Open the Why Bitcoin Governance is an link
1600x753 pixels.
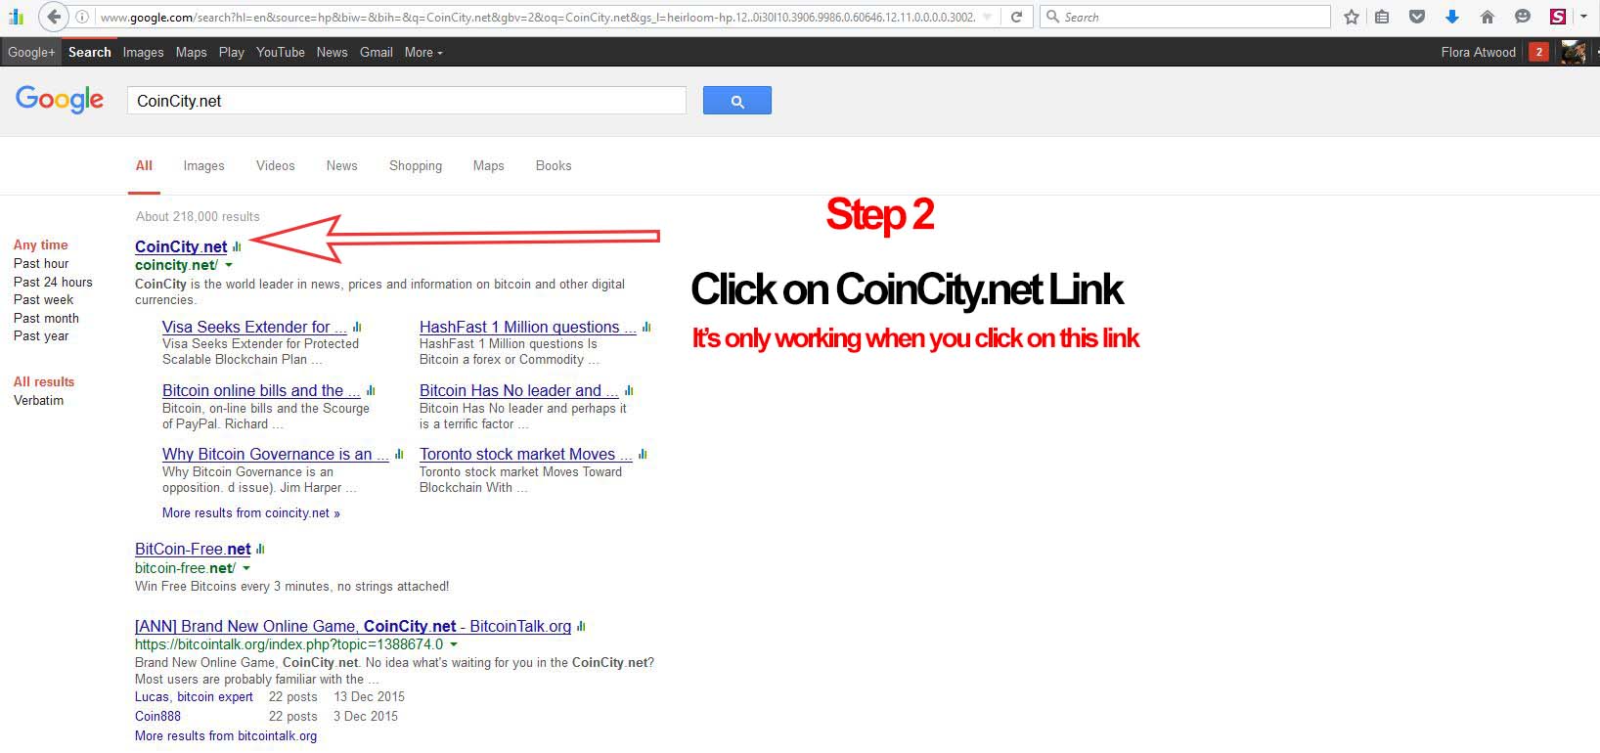click(276, 454)
